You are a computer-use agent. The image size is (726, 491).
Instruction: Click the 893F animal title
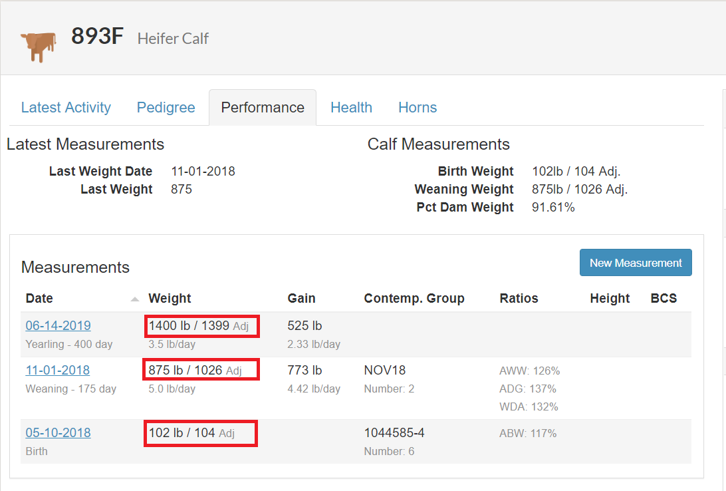pos(98,37)
